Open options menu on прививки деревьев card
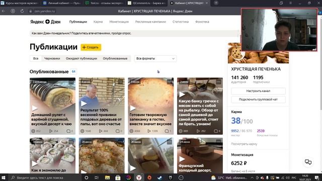Screen dimensions: 322x181 pos(120,82)
